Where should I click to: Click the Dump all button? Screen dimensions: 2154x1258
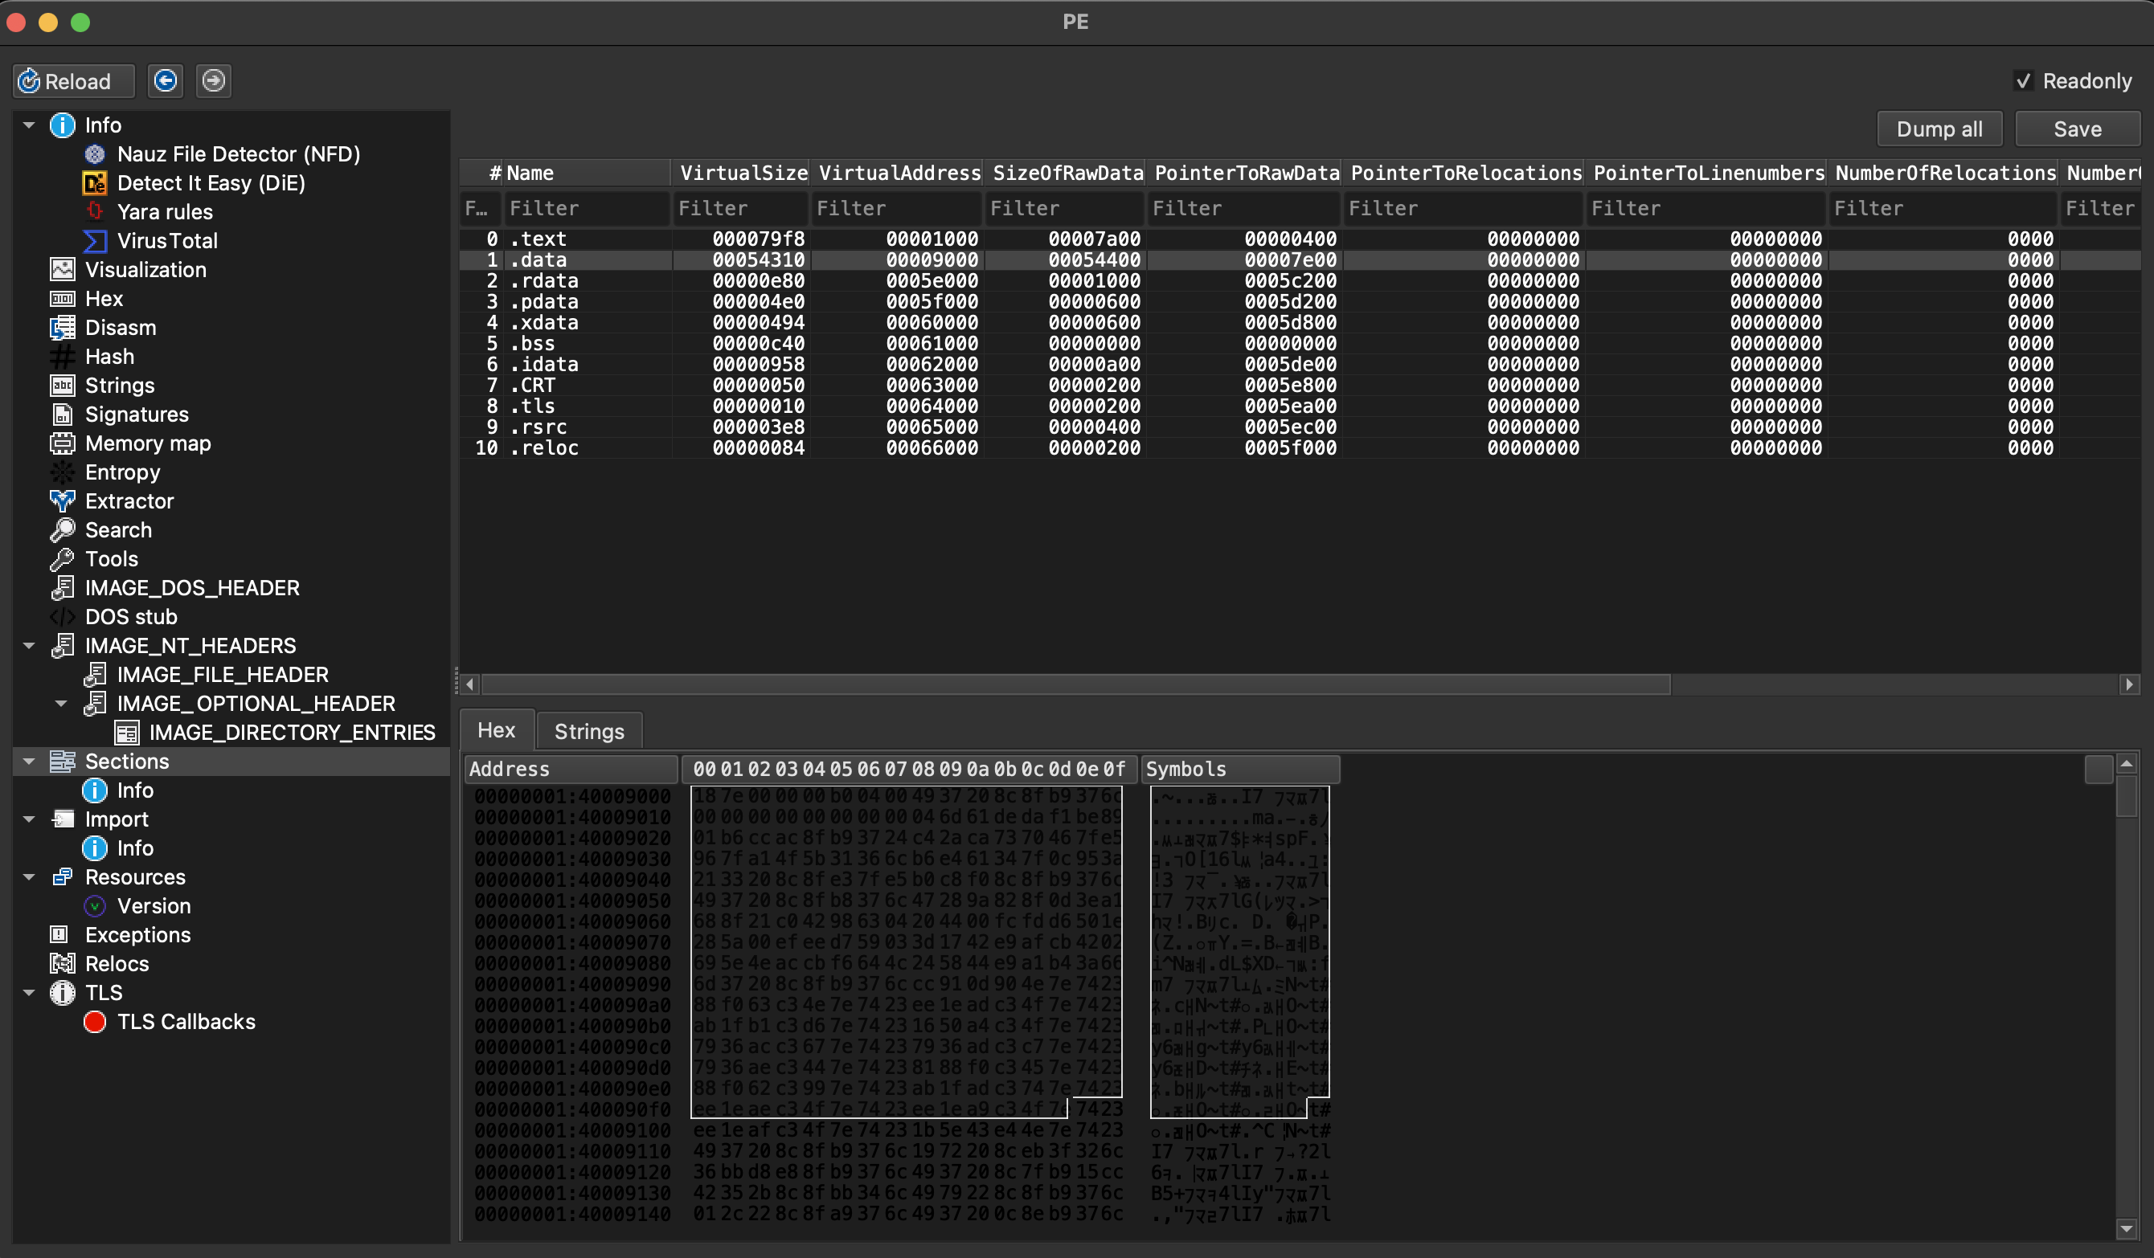(x=1939, y=129)
